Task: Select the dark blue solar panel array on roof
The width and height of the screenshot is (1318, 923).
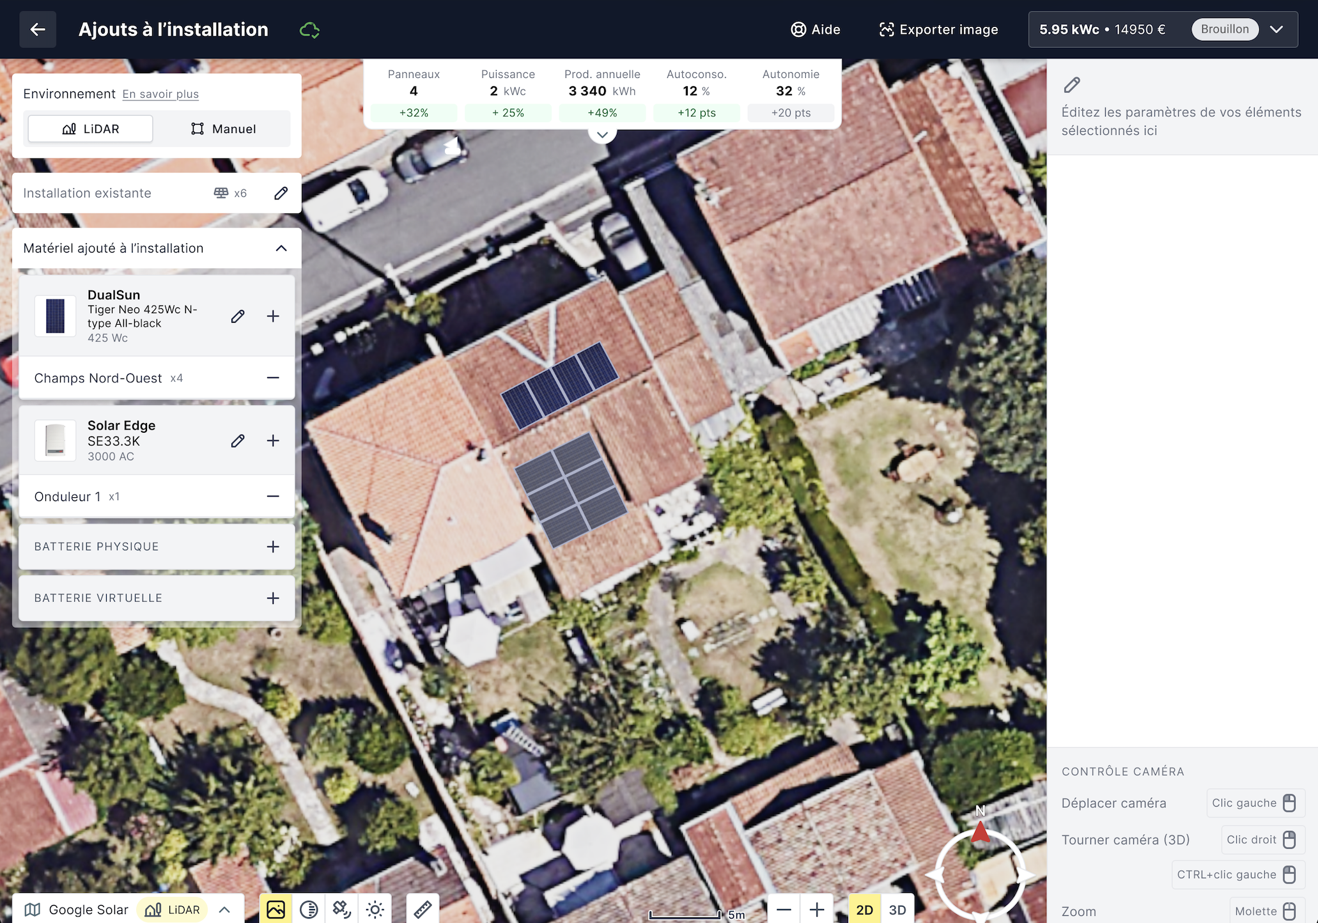Action: tap(559, 385)
